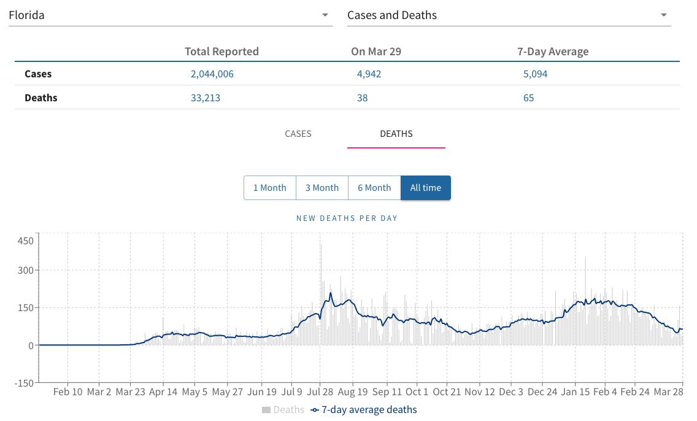Click the Feb 10 x-axis label
The width and height of the screenshot is (697, 421).
point(67,392)
